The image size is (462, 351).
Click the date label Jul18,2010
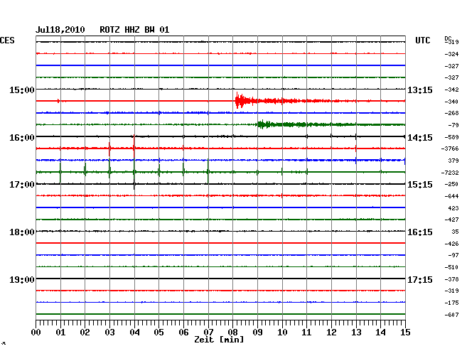coord(60,30)
